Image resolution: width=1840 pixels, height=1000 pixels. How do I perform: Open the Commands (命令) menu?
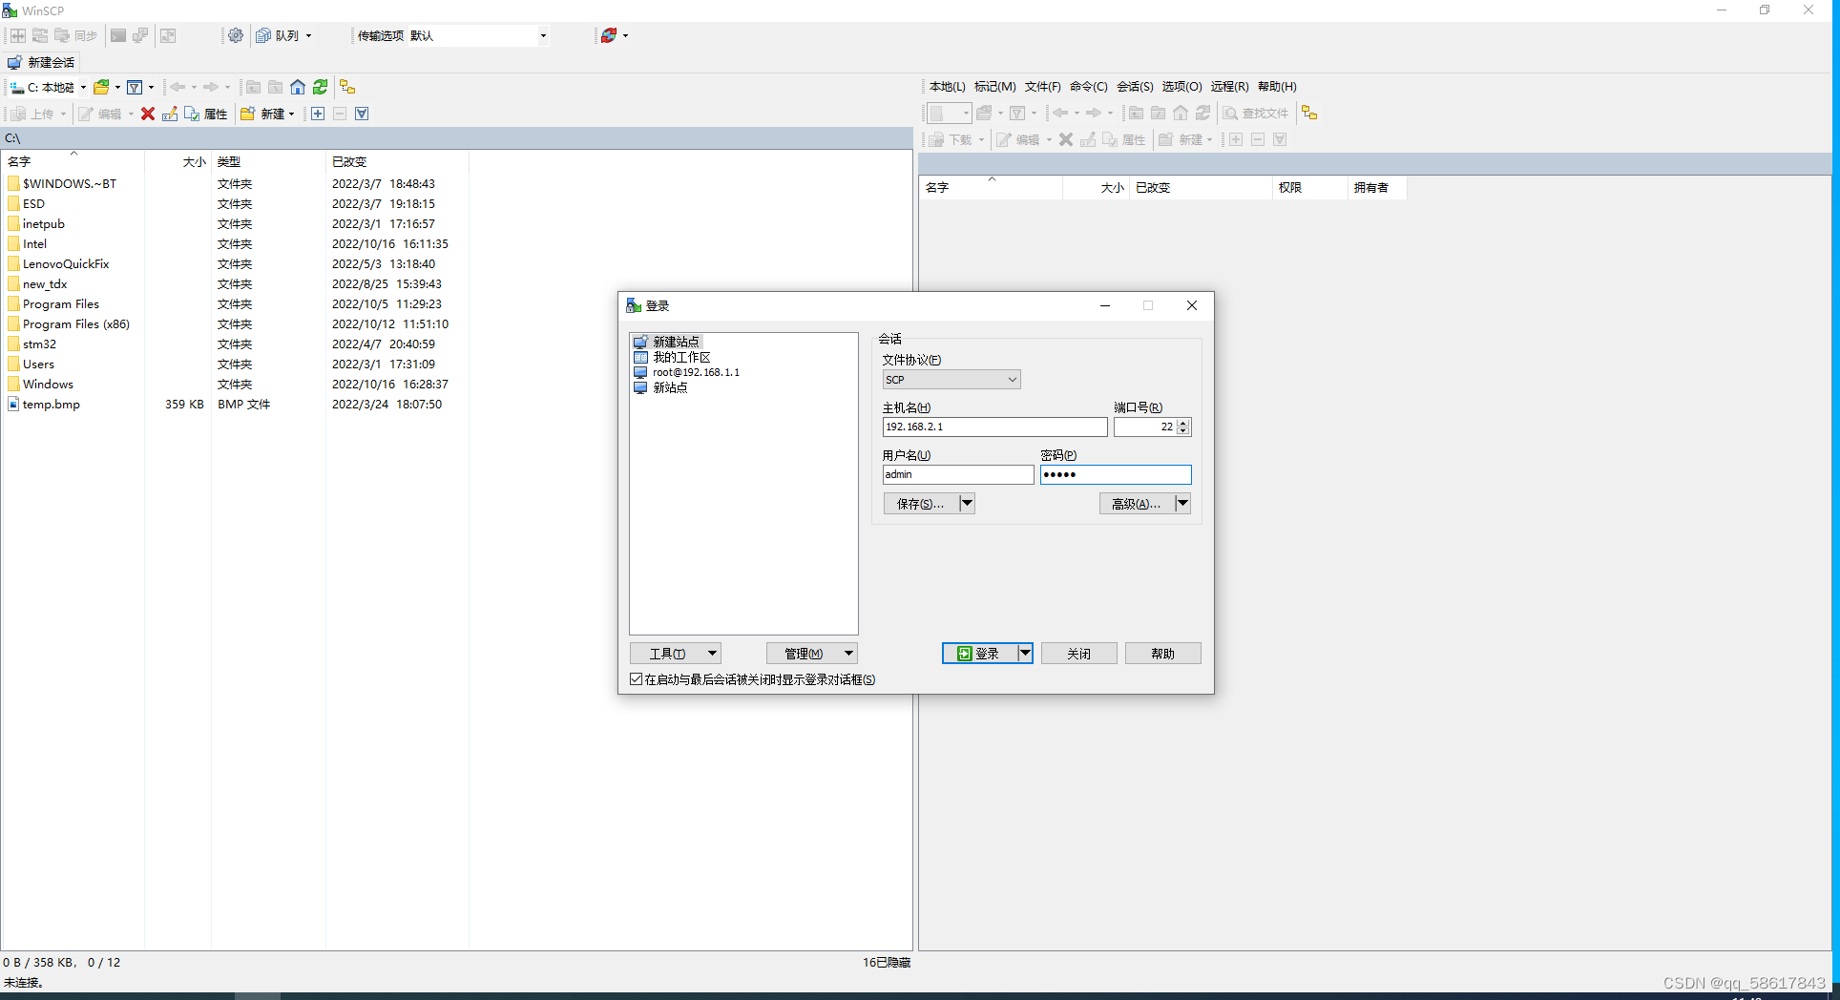(1088, 86)
